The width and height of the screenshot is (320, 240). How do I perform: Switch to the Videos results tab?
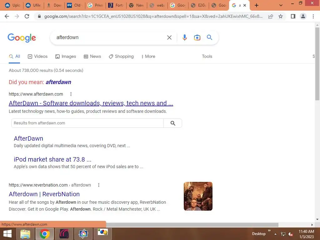click(38, 57)
